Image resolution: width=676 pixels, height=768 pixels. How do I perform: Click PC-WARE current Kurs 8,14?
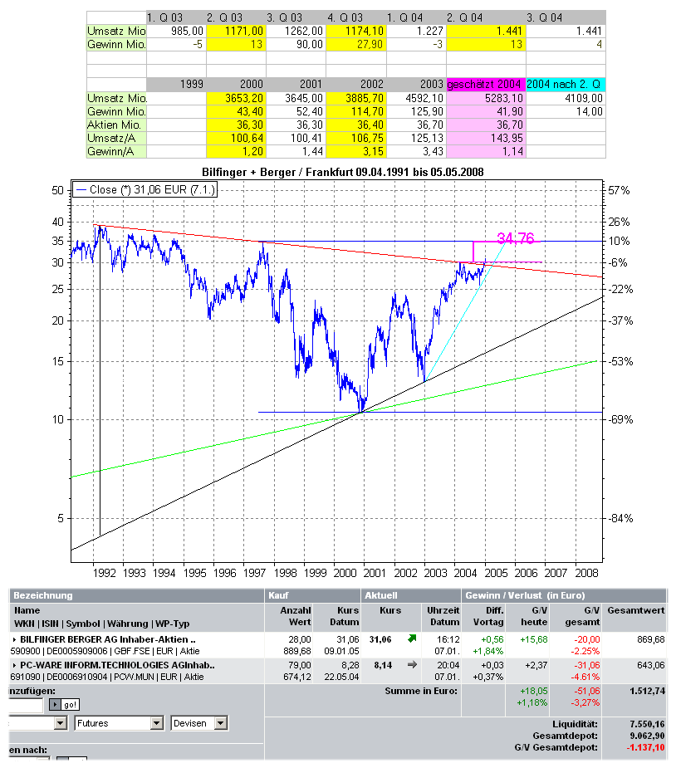click(x=383, y=666)
